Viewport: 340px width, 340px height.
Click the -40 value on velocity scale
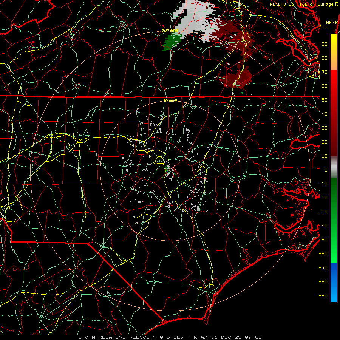323,226
